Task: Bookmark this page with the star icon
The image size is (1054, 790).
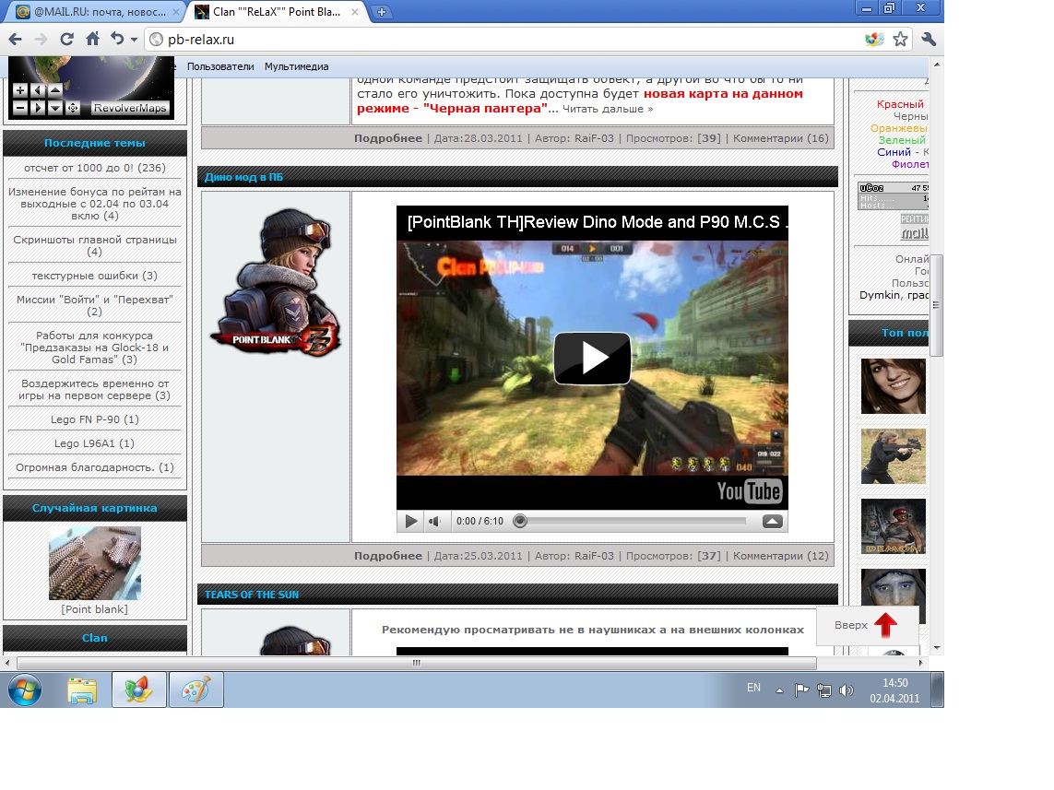Action: click(900, 40)
